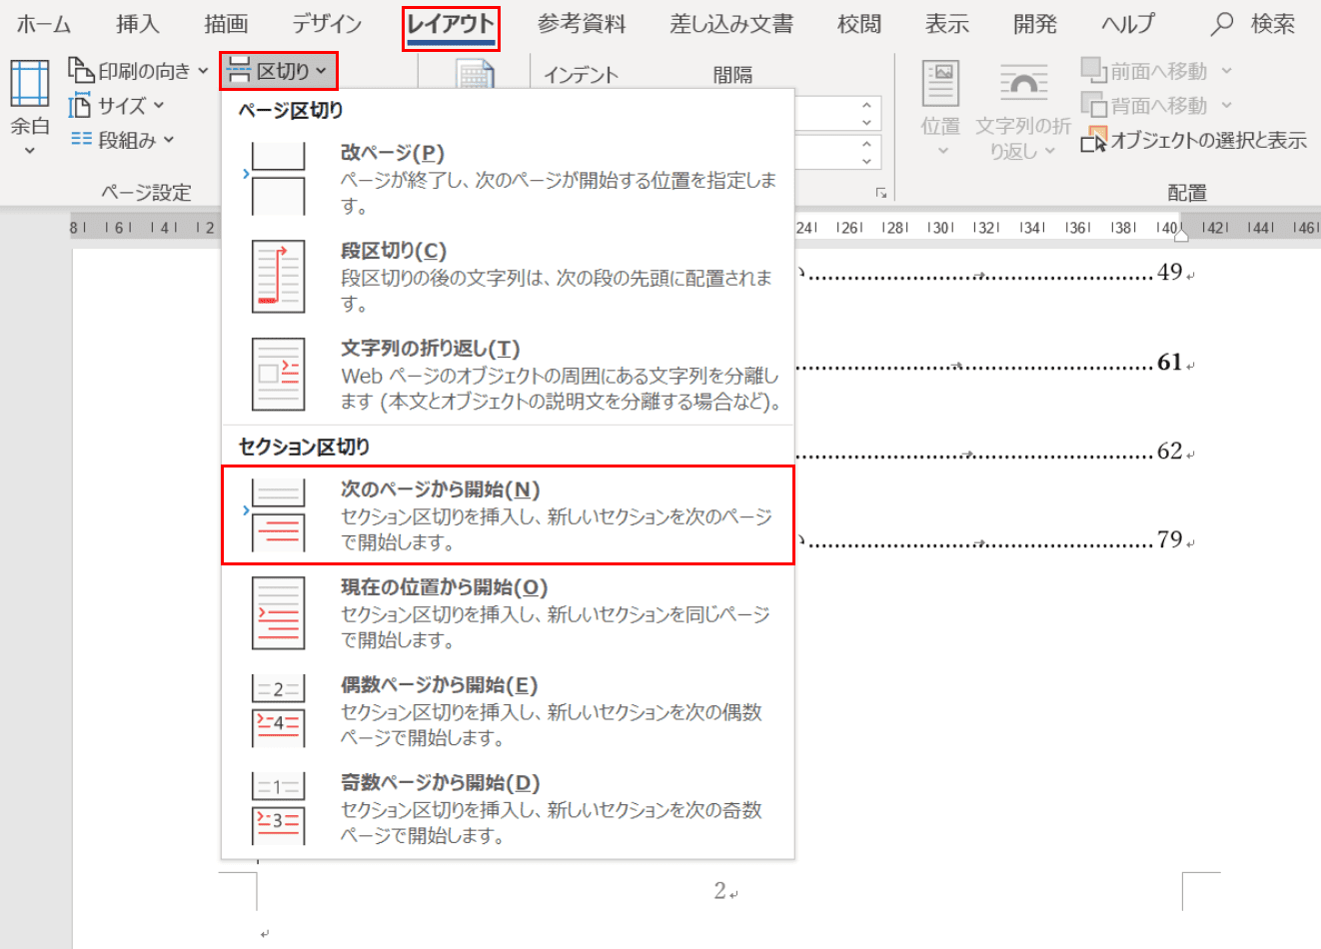Click the 区切り breaks icon
This screenshot has width=1321, height=949.
coord(239,70)
